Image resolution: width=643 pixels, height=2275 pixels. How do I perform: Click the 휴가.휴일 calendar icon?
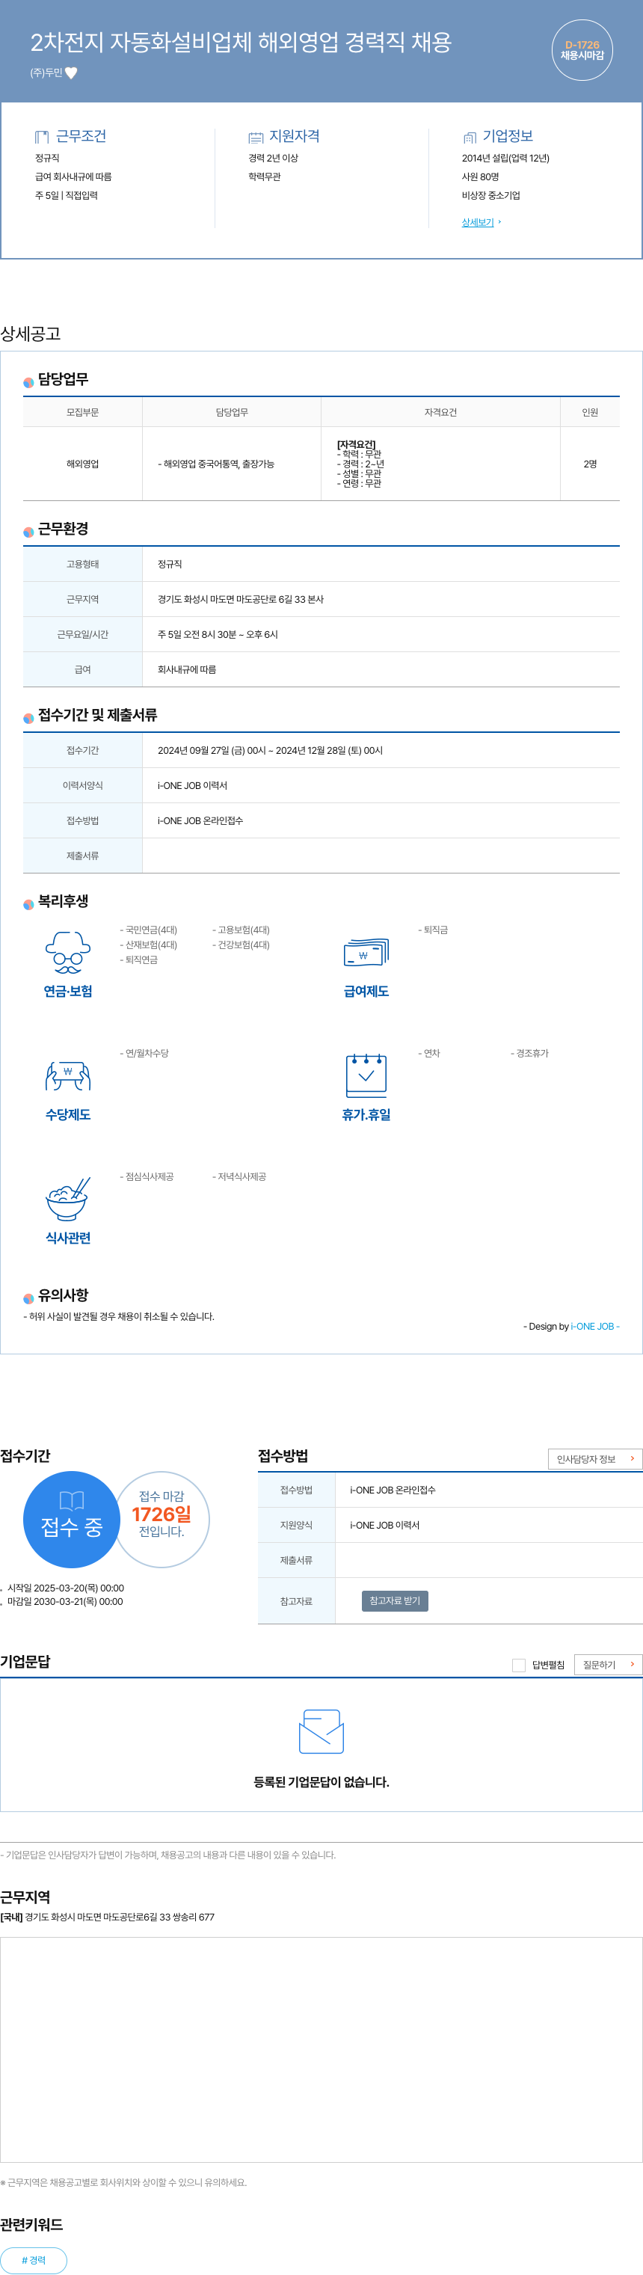366,1075
